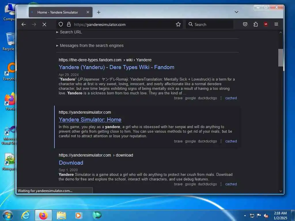295x221 pixels.
Task: Open the tracking protection shield icon
Action: click(x=61, y=24)
